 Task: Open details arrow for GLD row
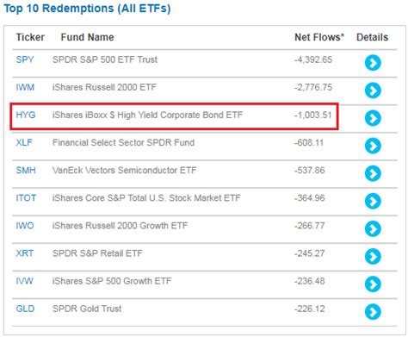click(373, 312)
